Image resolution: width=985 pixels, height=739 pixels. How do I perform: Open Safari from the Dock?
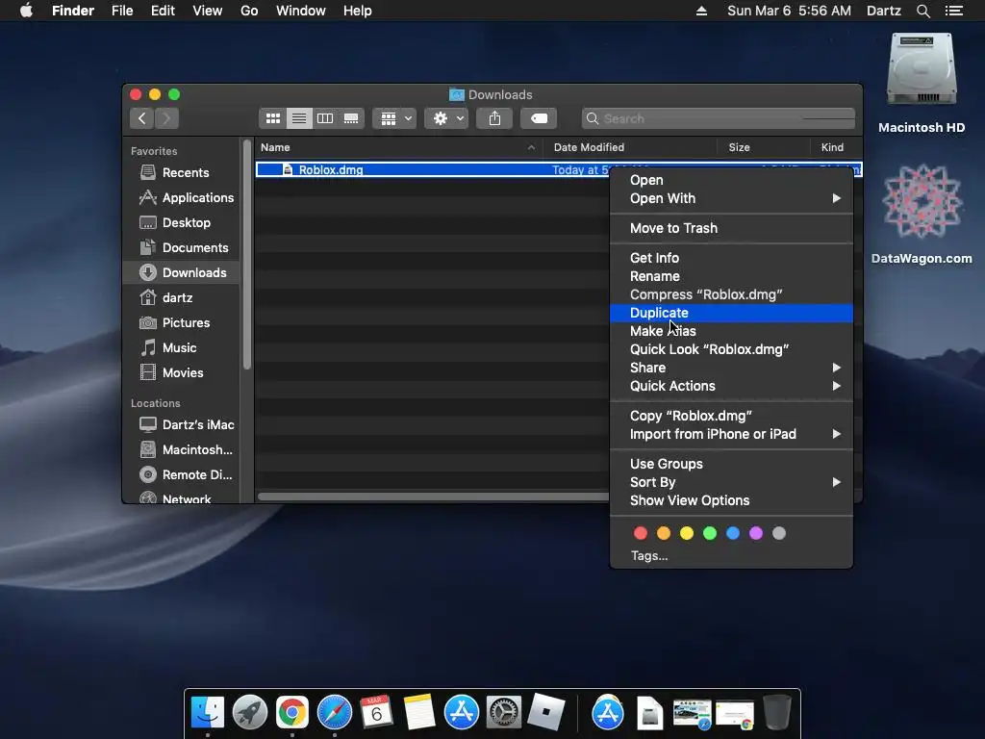(x=334, y=713)
